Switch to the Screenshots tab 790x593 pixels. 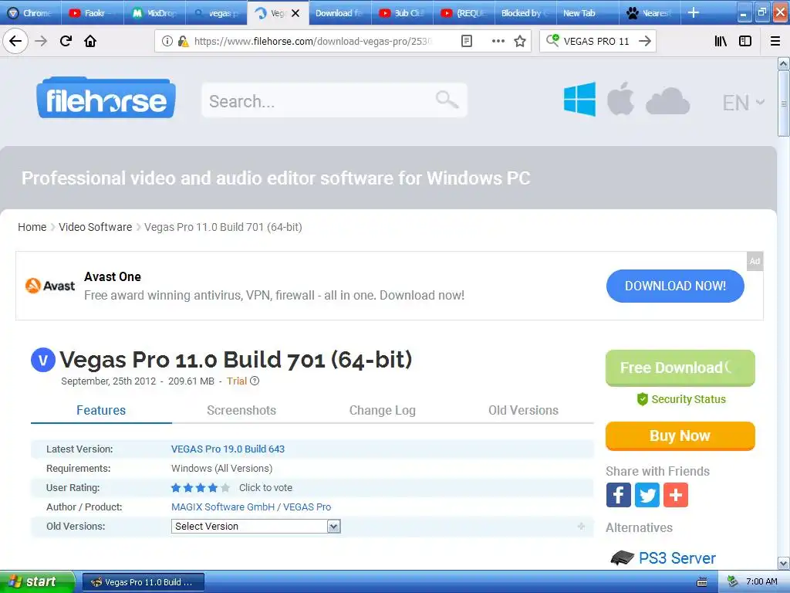(x=241, y=410)
